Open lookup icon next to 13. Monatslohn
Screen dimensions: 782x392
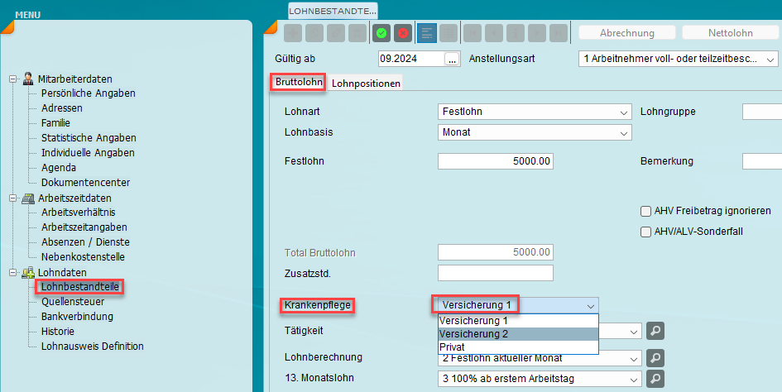pos(655,378)
